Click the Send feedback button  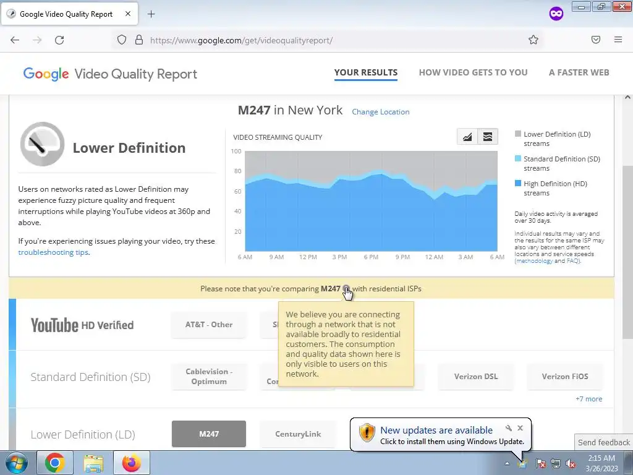[603, 442]
